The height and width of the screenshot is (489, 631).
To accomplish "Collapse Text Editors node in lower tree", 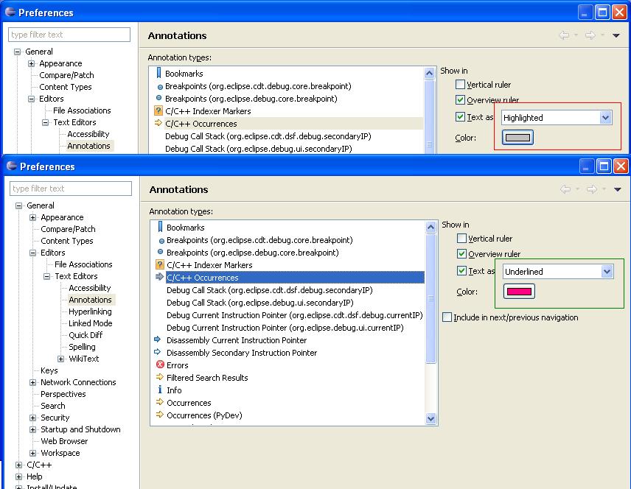I will click(x=46, y=276).
